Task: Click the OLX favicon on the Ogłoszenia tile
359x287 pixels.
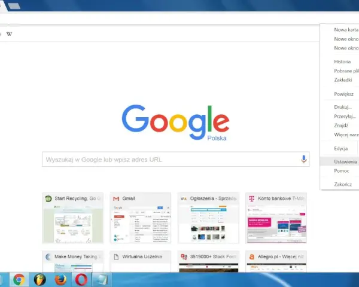Action: coord(184,199)
